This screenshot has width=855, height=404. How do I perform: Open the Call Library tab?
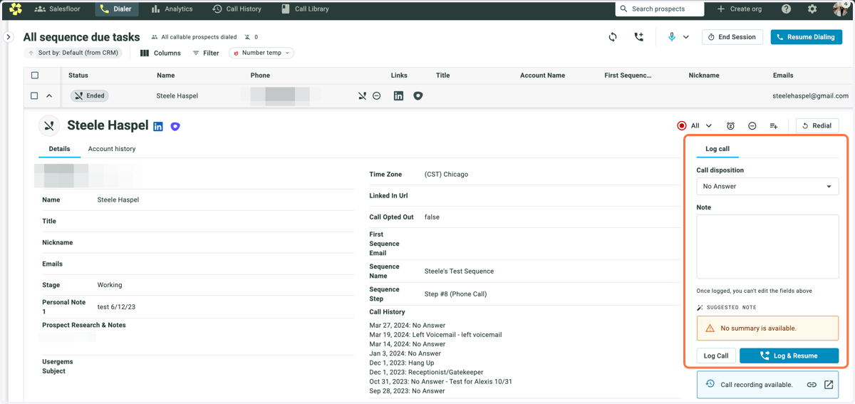click(304, 9)
